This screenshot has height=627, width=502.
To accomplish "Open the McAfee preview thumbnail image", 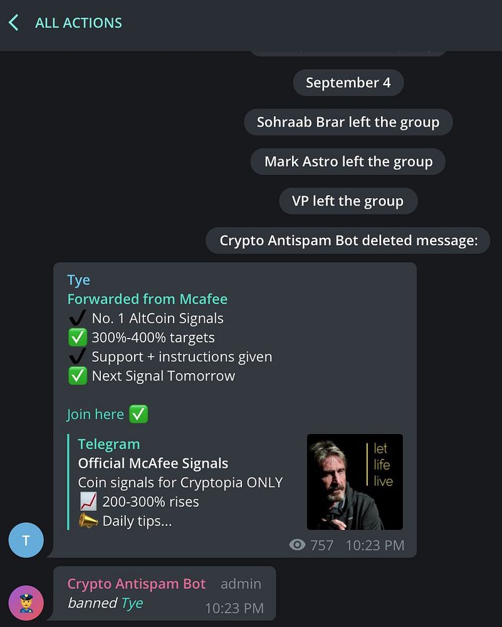I will pos(355,482).
